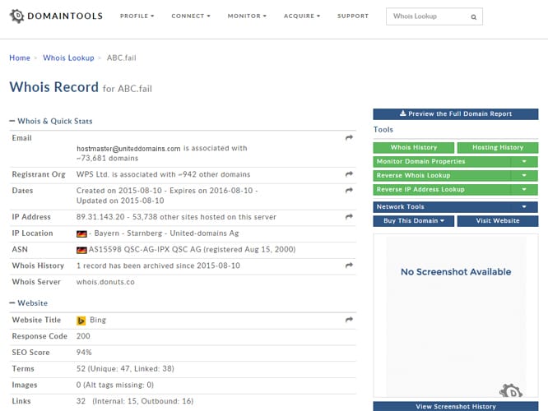Image resolution: width=548 pixels, height=411 pixels.
Task: Click the DomainTools gear logo
Action: click(x=17, y=16)
